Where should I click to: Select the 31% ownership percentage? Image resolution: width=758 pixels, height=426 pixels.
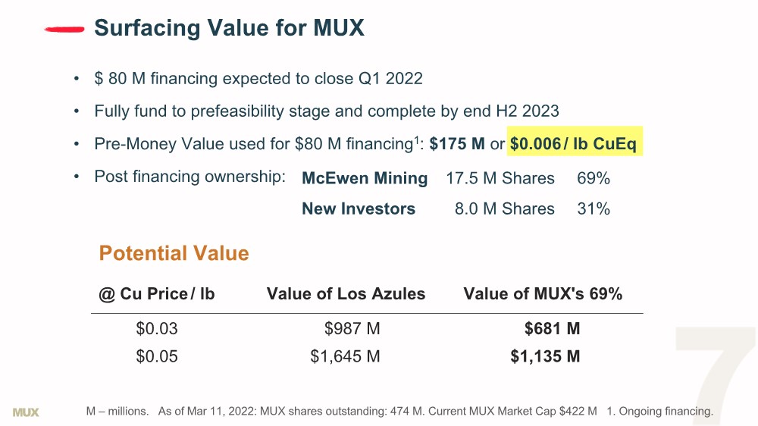click(594, 209)
